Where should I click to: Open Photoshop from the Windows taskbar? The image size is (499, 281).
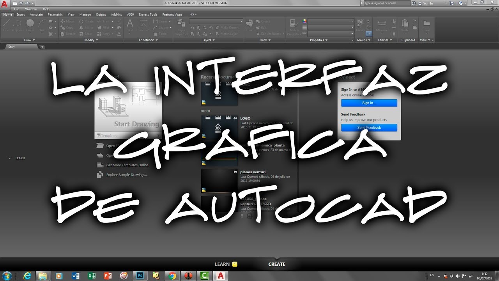[140, 276]
